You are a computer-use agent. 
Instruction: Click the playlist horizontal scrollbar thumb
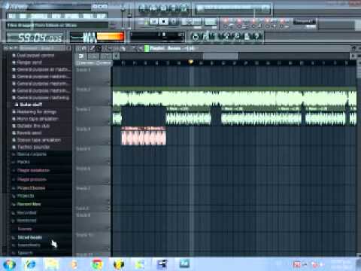click(220, 56)
